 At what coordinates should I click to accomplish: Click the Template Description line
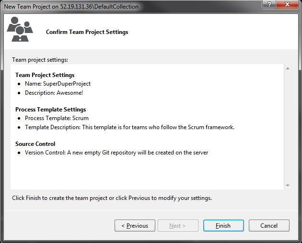point(129,127)
